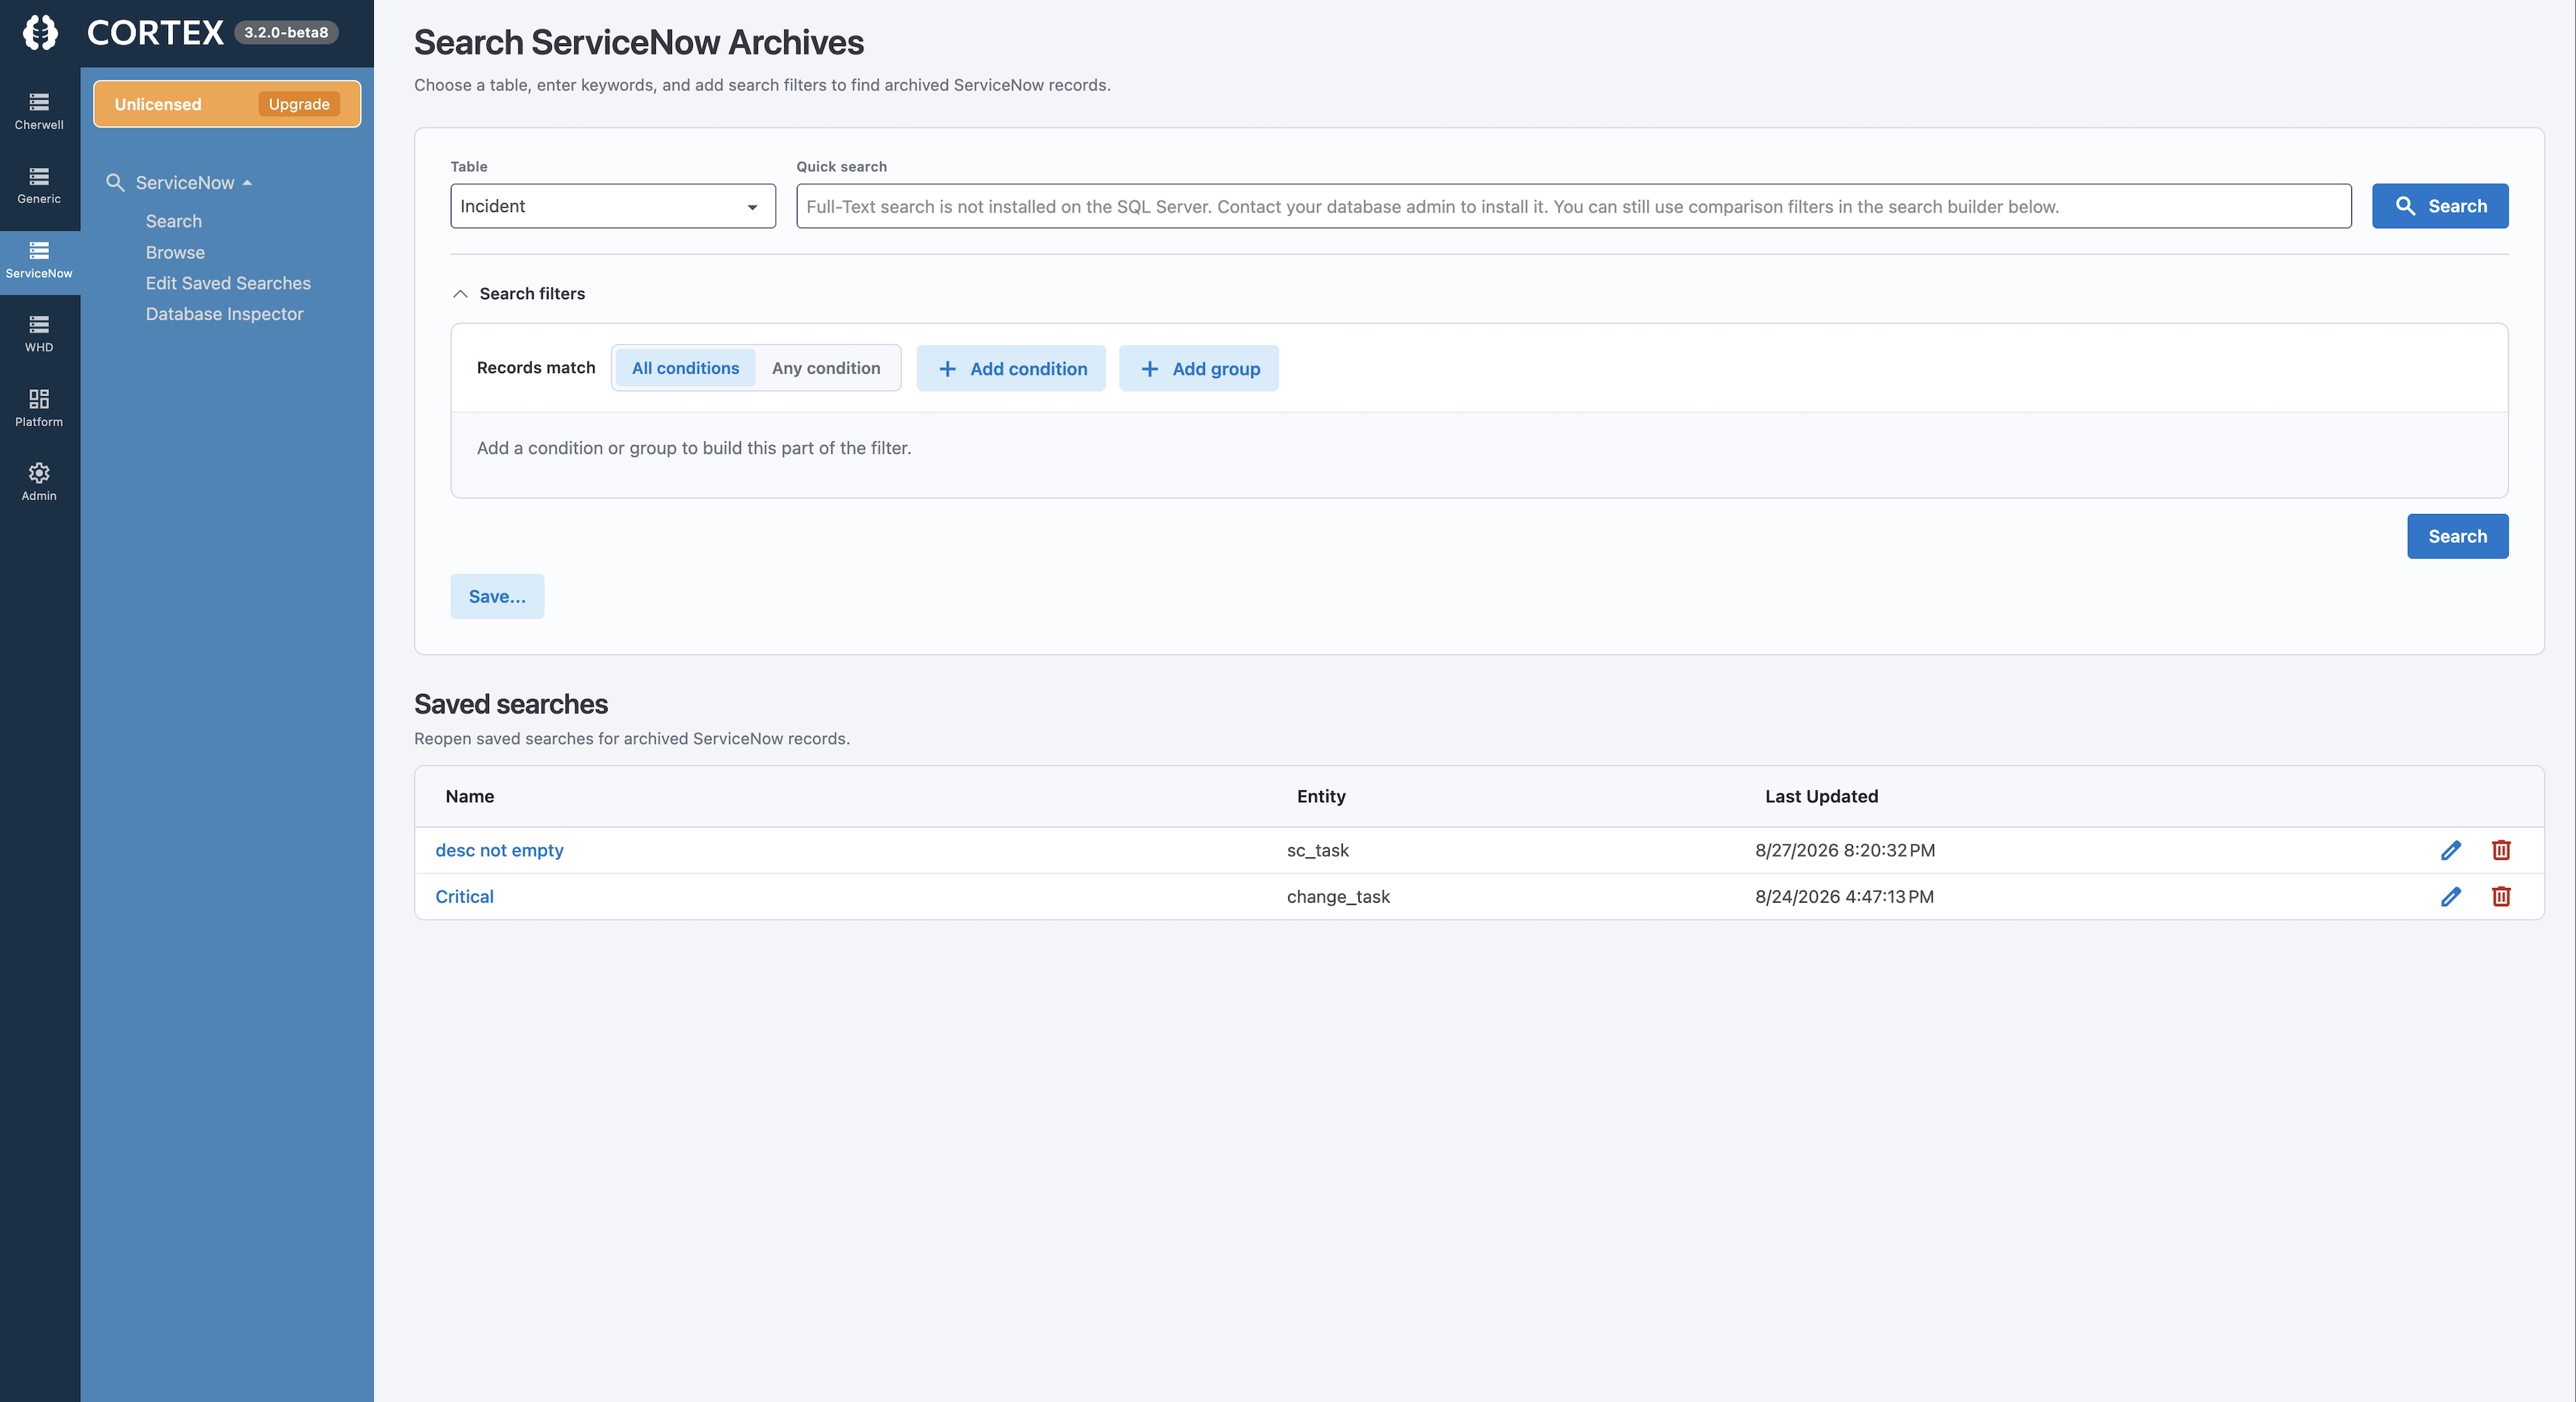Focus the Quick search input field
2576x1402 pixels.
(1573, 206)
